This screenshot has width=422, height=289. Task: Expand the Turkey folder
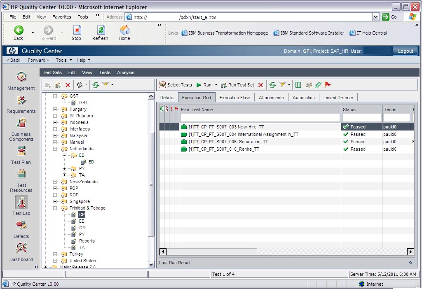coord(55,254)
